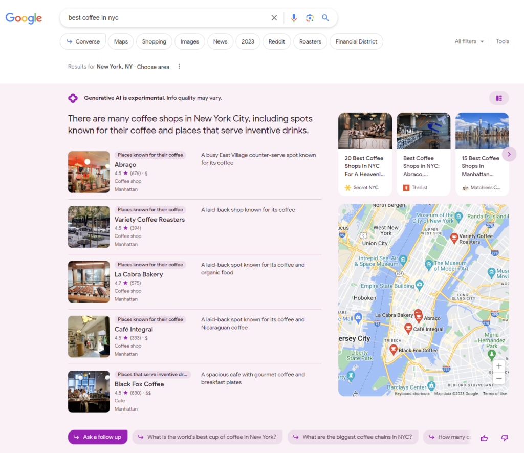Open the News tab

pyautogui.click(x=220, y=41)
